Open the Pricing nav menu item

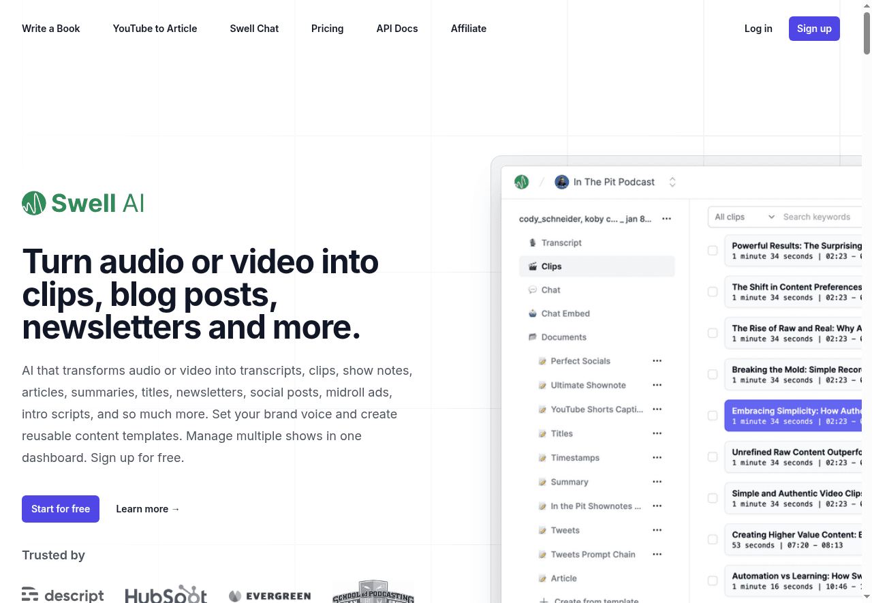pyautogui.click(x=327, y=29)
